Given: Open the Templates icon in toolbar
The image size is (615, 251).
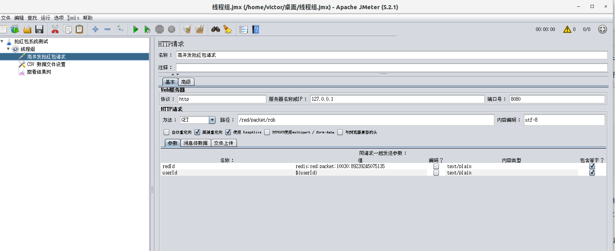Looking at the screenshot, I should click(15, 29).
